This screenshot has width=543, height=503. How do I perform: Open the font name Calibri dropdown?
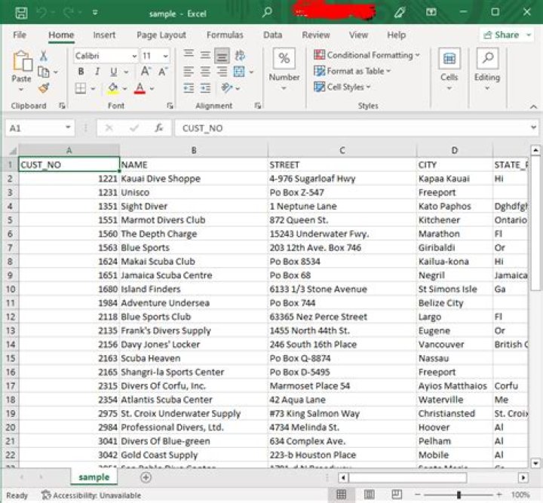[134, 57]
